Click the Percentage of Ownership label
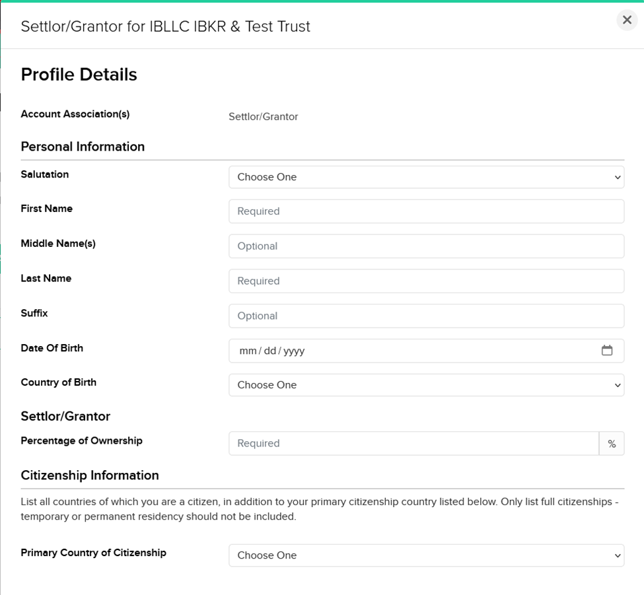 coord(82,440)
